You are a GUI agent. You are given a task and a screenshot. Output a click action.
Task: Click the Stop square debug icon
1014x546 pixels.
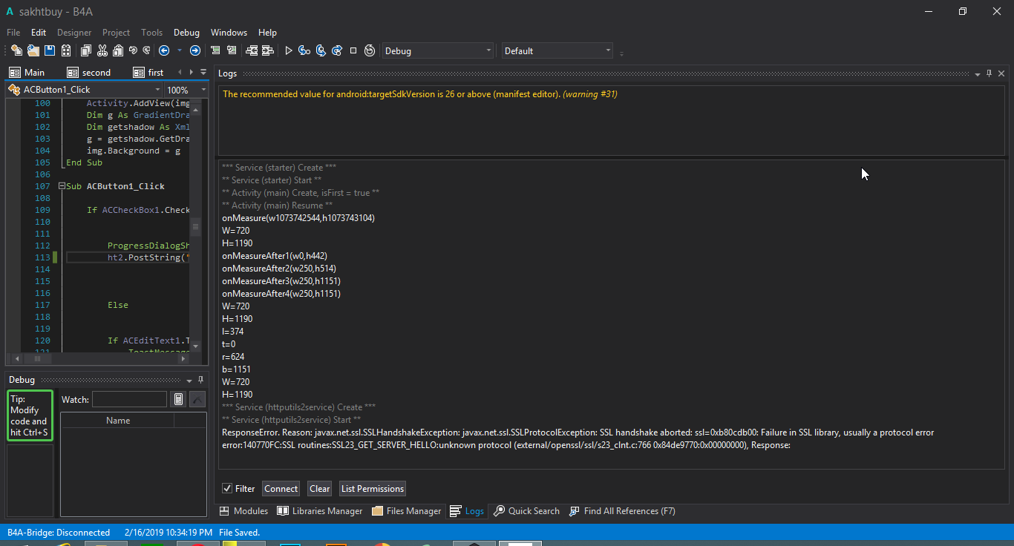tap(353, 50)
